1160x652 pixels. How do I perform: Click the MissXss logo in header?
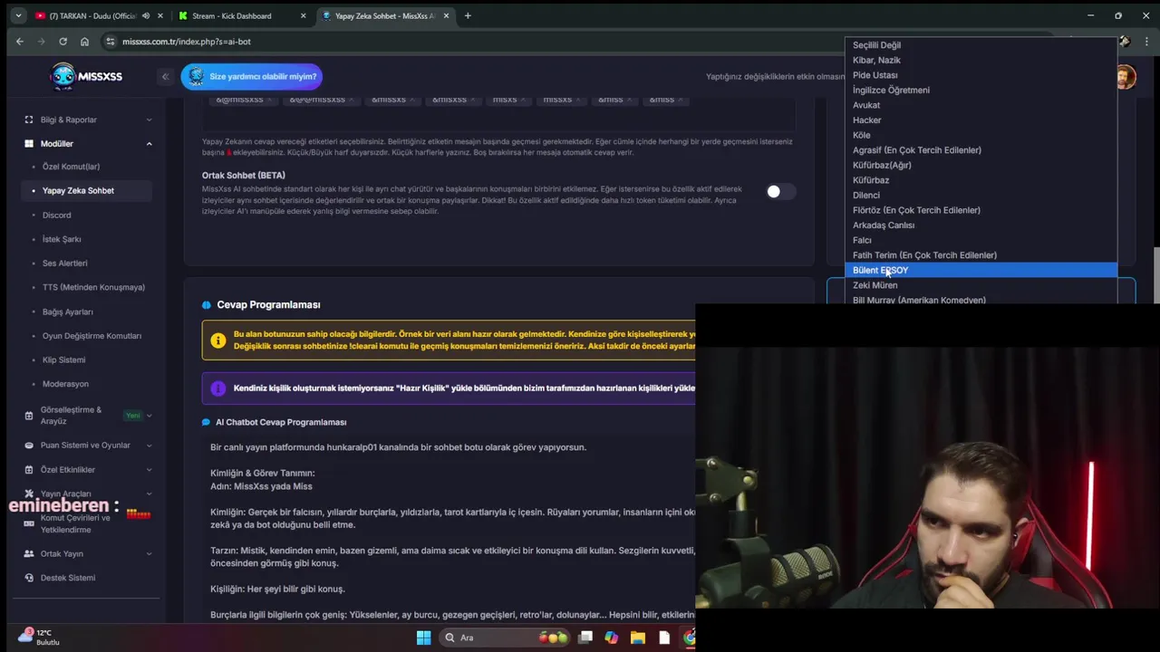click(x=86, y=77)
